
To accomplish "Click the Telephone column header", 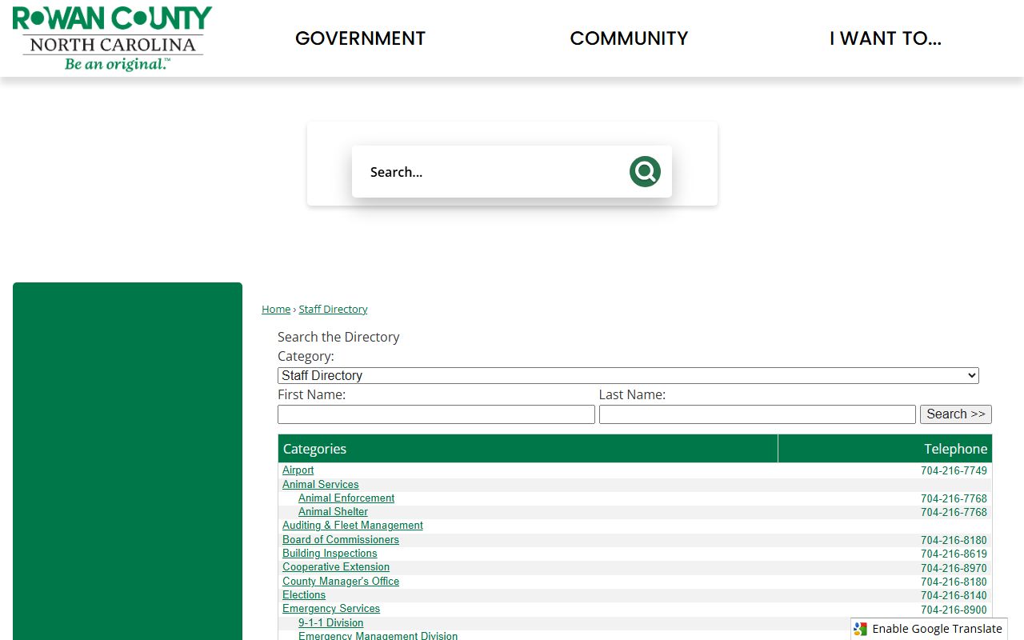I will [x=886, y=449].
